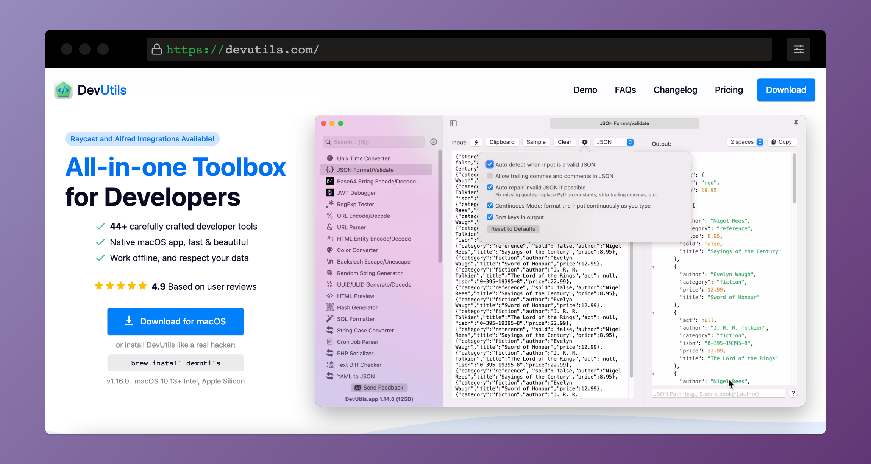Image resolution: width=871 pixels, height=464 pixels.
Task: Click the input pane scrollbar
Action: click(x=631, y=310)
